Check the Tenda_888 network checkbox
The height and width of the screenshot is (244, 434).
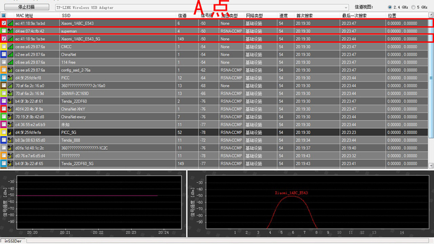point(4,140)
